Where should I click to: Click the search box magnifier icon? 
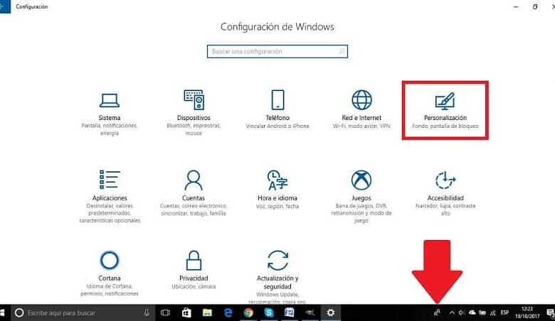342,52
